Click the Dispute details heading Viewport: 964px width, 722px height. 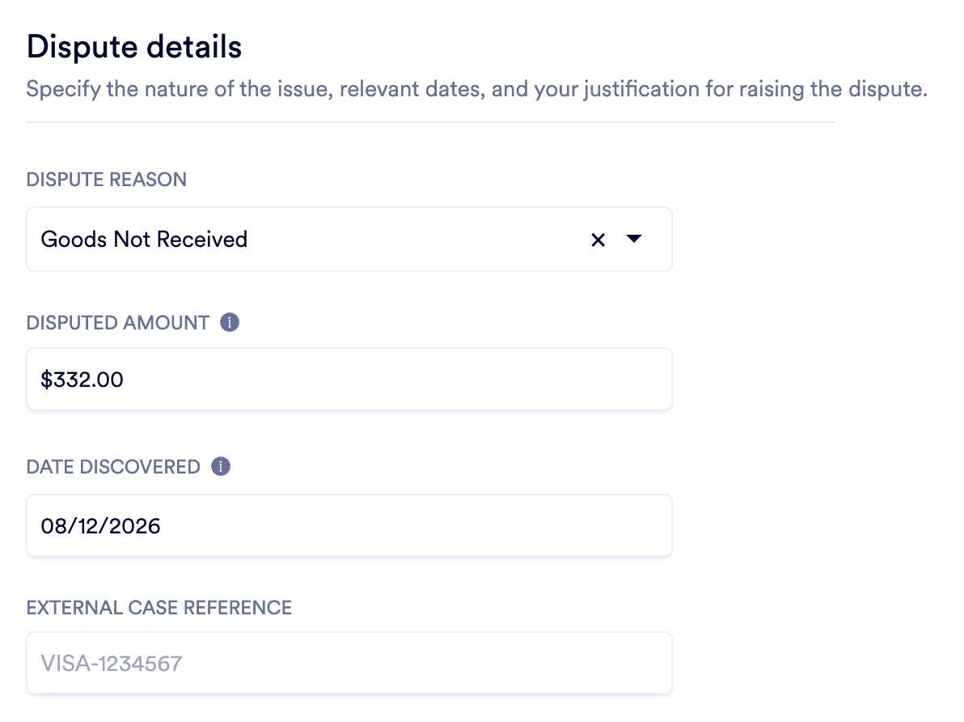[x=134, y=47]
